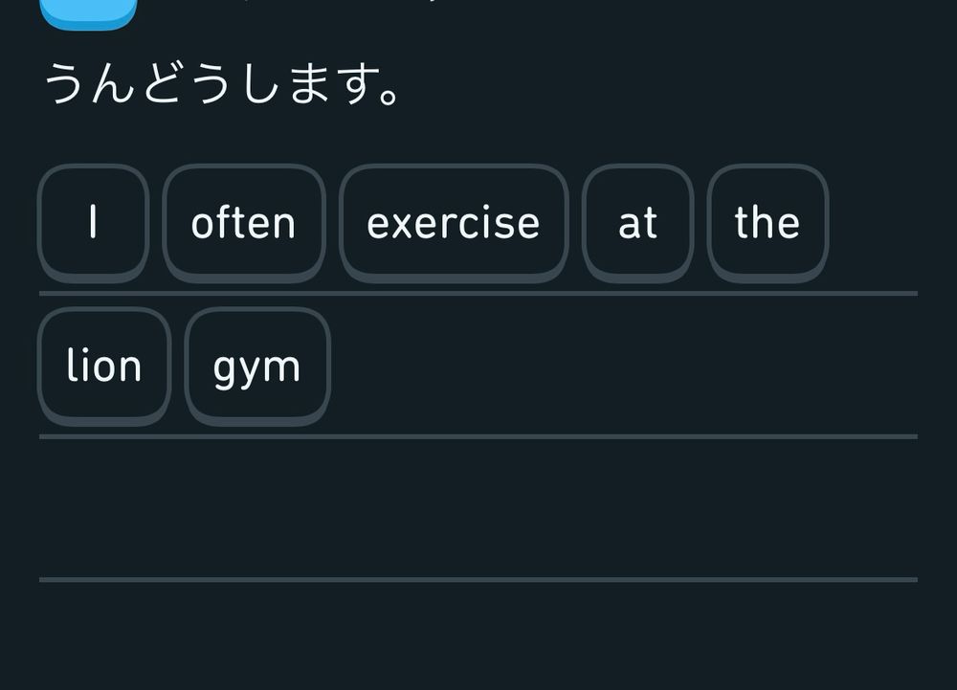Pick the 'exercise' word tile
The width and height of the screenshot is (957, 690).
pyautogui.click(x=454, y=223)
